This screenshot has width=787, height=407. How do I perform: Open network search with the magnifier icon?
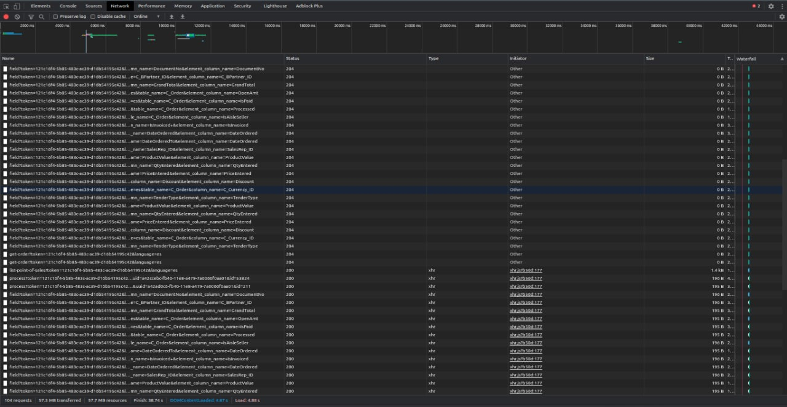coord(41,17)
